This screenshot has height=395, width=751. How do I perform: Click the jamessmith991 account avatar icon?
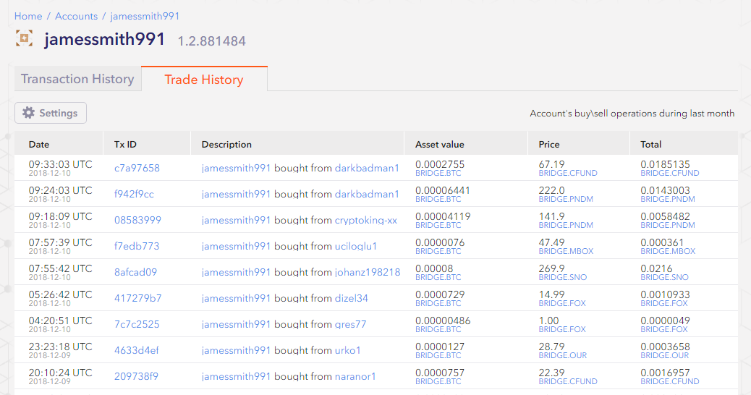(x=24, y=38)
